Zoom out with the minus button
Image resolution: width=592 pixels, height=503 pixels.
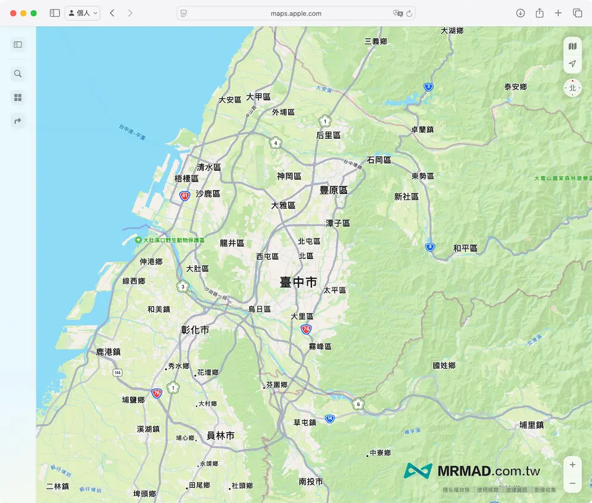click(572, 483)
